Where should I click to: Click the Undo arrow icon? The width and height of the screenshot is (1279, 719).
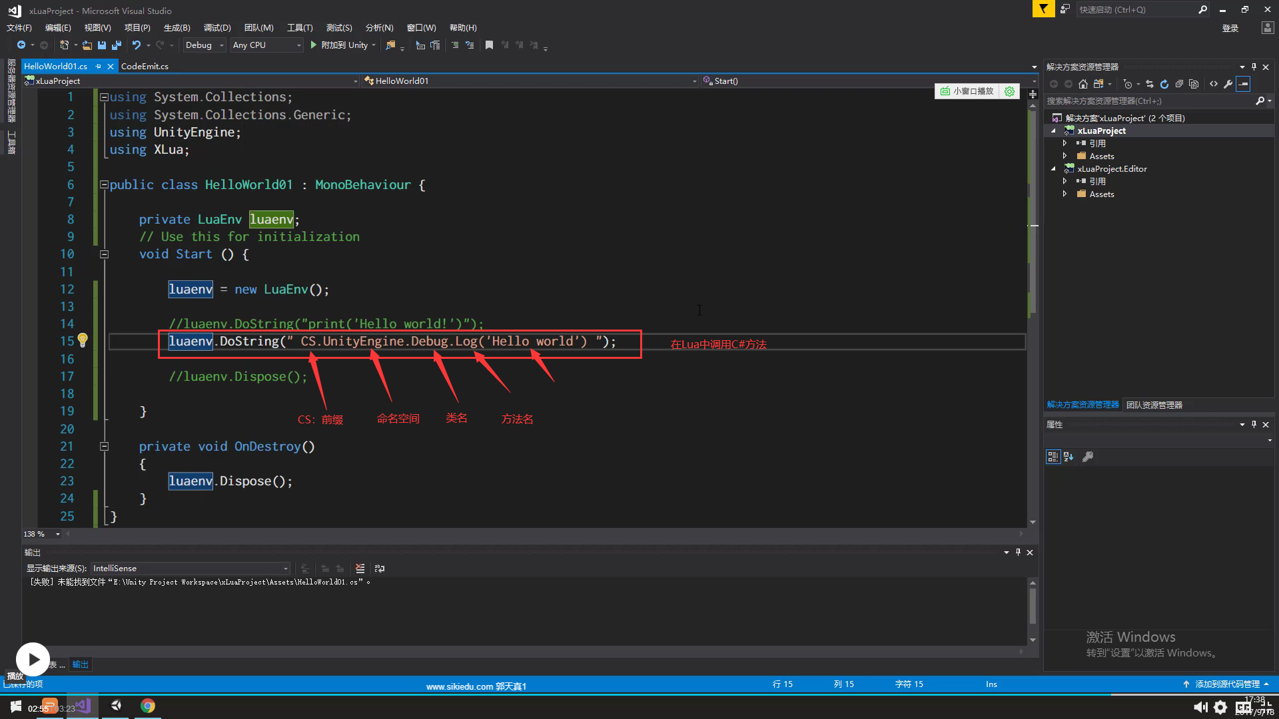137,45
